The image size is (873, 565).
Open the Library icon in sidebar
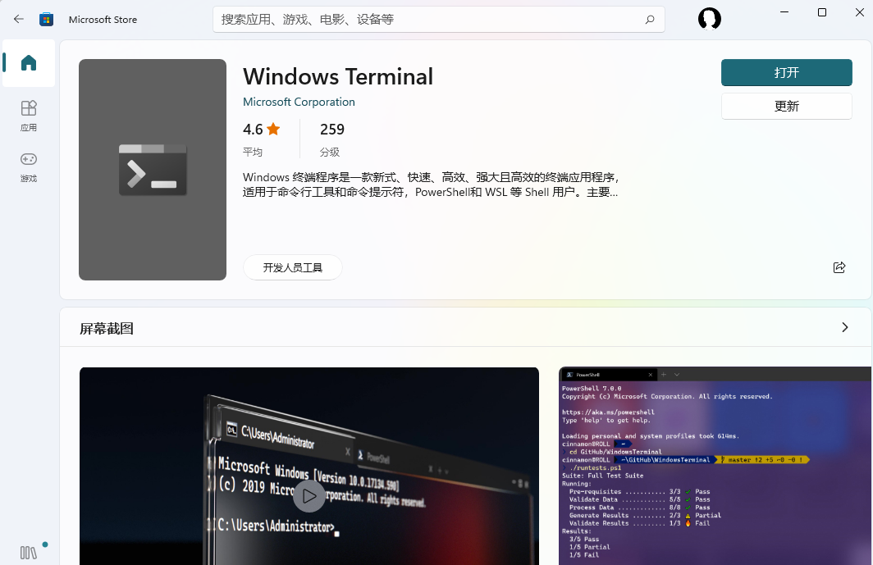pyautogui.click(x=29, y=553)
